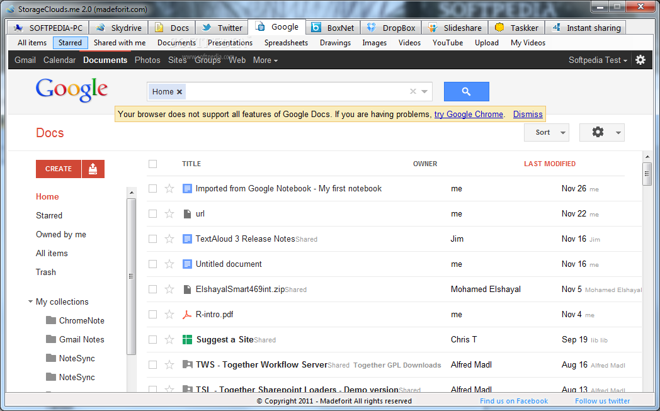Select the Starred filter tab
The image size is (660, 411).
click(x=71, y=43)
